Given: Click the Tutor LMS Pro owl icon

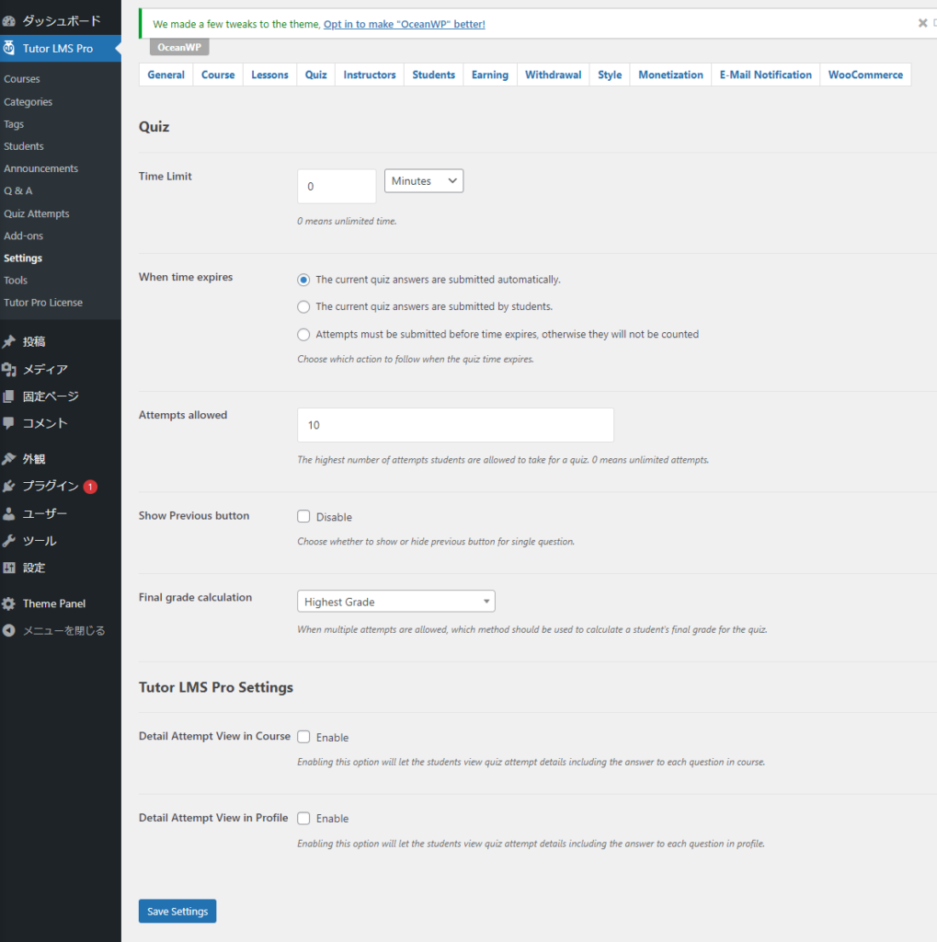Looking at the screenshot, I should pos(9,48).
